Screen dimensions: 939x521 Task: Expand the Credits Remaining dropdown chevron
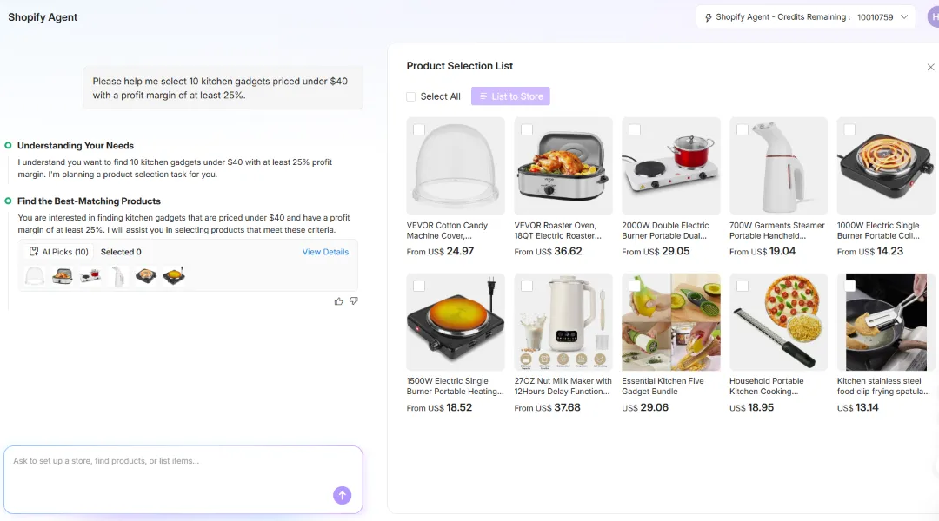click(904, 17)
